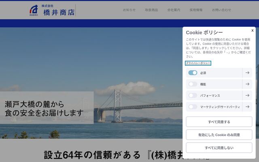Click the 瀬戸大橋の麓から hero caption
Screen dimensions: 259x162
pos(34,104)
